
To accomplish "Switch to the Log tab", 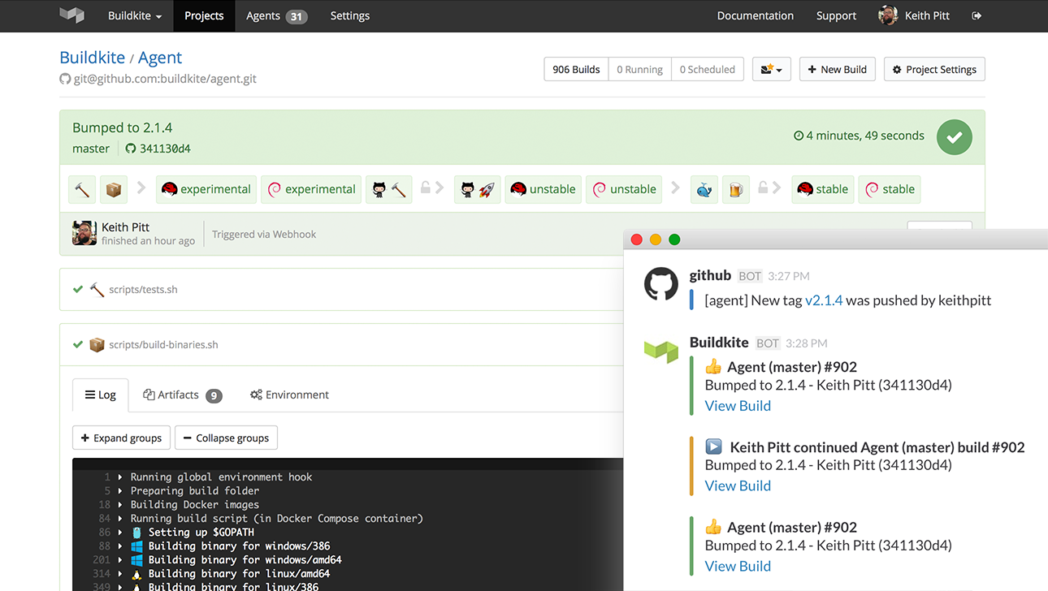I will pyautogui.click(x=101, y=395).
